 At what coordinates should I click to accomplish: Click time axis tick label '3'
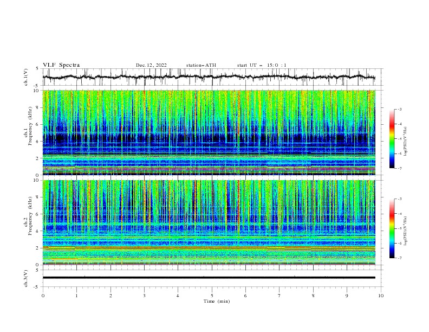click(144, 296)
